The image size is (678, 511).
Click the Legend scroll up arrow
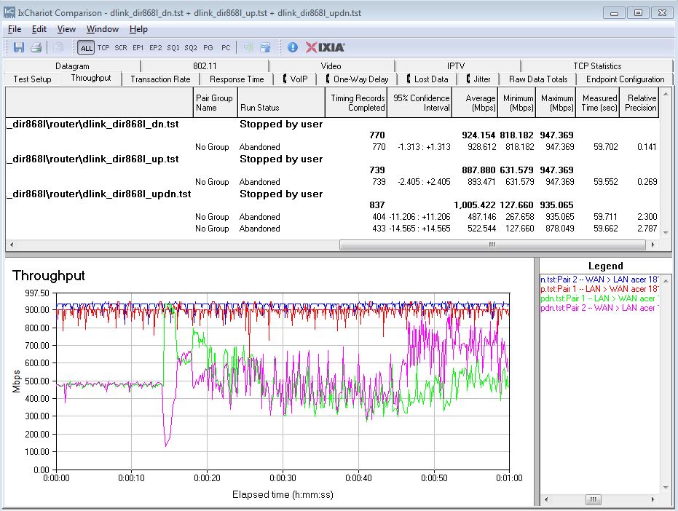(x=666, y=280)
